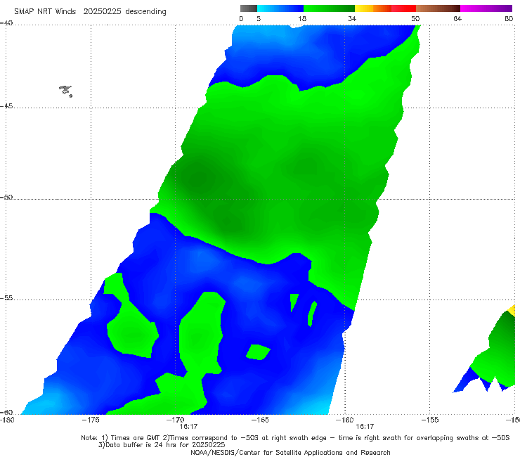The height and width of the screenshot is (457, 520).
Task: Click the gray island outline on the map
Action: point(65,91)
